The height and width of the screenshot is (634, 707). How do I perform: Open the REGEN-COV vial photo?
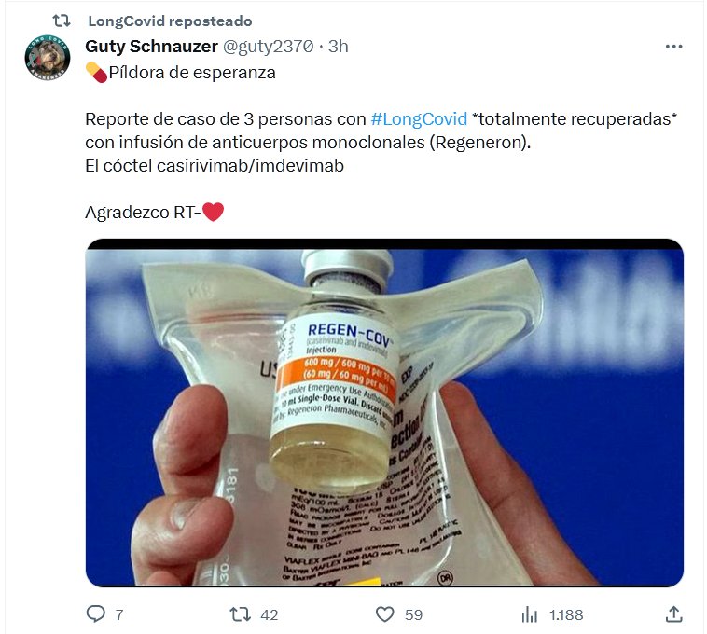point(384,413)
